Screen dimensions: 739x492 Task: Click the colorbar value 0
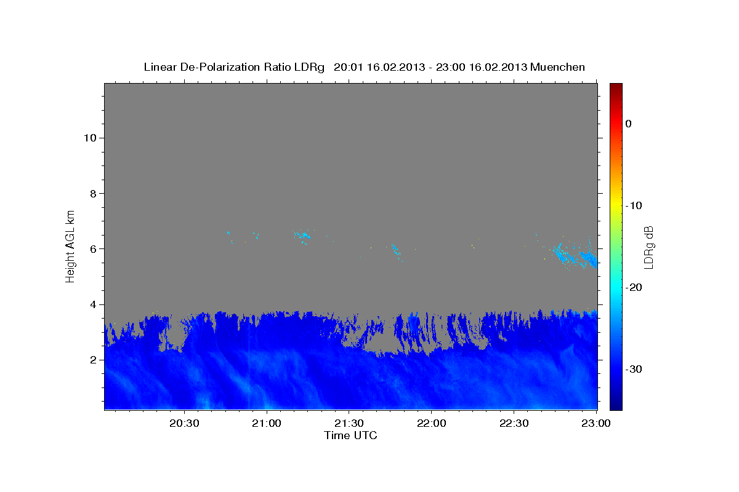click(x=629, y=124)
